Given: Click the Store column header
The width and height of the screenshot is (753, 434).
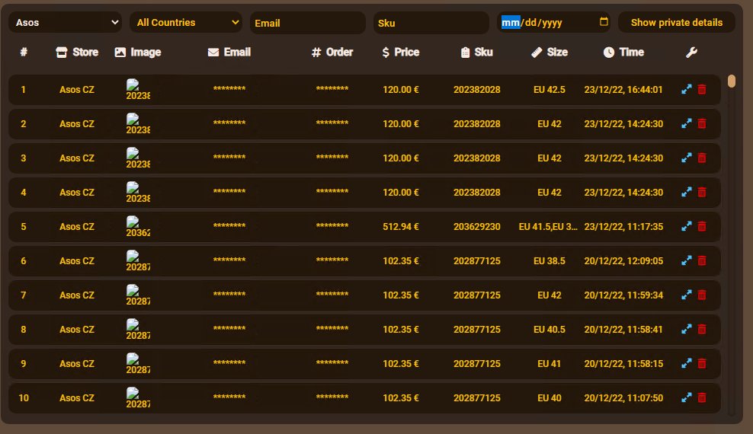Looking at the screenshot, I should 77,53.
